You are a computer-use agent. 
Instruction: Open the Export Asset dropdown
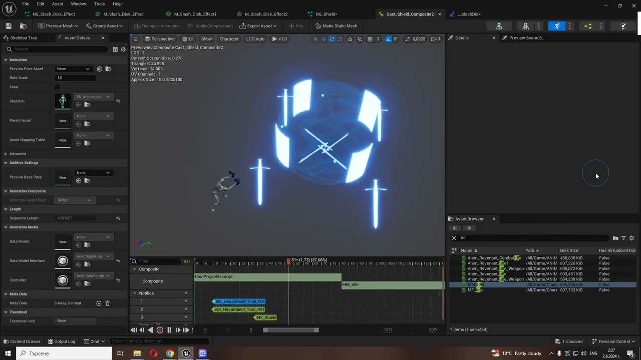tap(258, 26)
